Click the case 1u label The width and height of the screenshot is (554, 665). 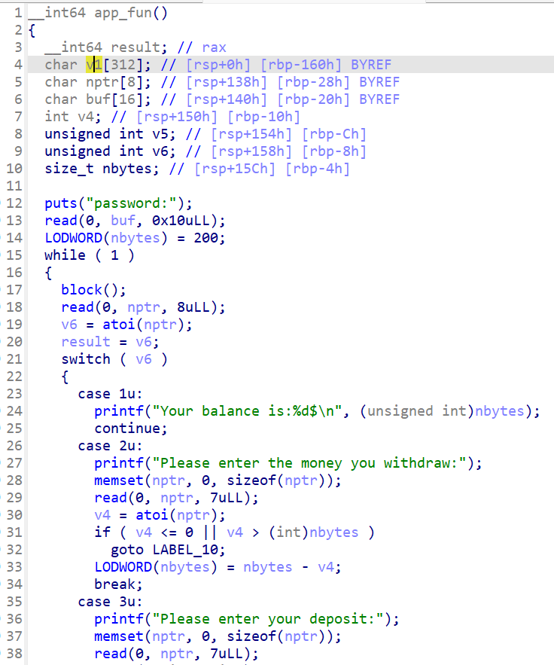(110, 394)
